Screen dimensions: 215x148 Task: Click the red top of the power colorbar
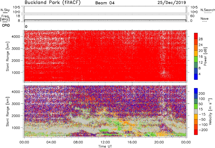(x=196, y=36)
